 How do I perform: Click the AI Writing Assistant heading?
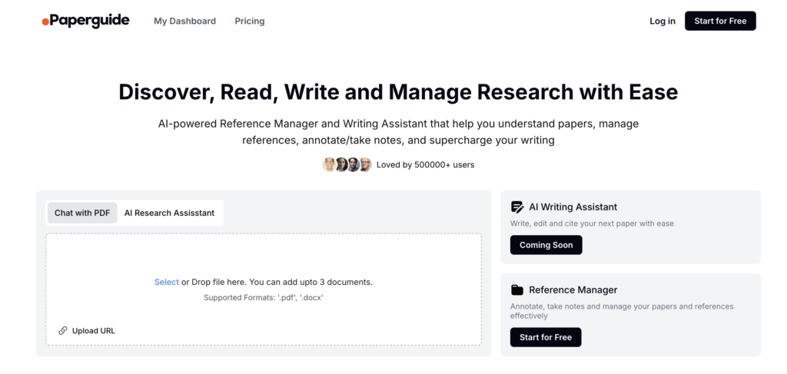(573, 207)
